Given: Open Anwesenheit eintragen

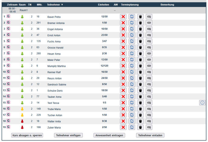Looking at the screenshot, I should (x=109, y=135).
